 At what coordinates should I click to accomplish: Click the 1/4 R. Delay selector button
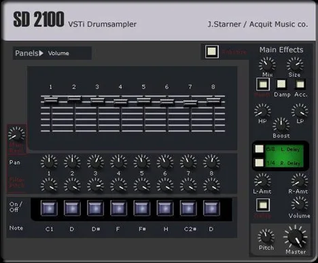tap(260, 162)
